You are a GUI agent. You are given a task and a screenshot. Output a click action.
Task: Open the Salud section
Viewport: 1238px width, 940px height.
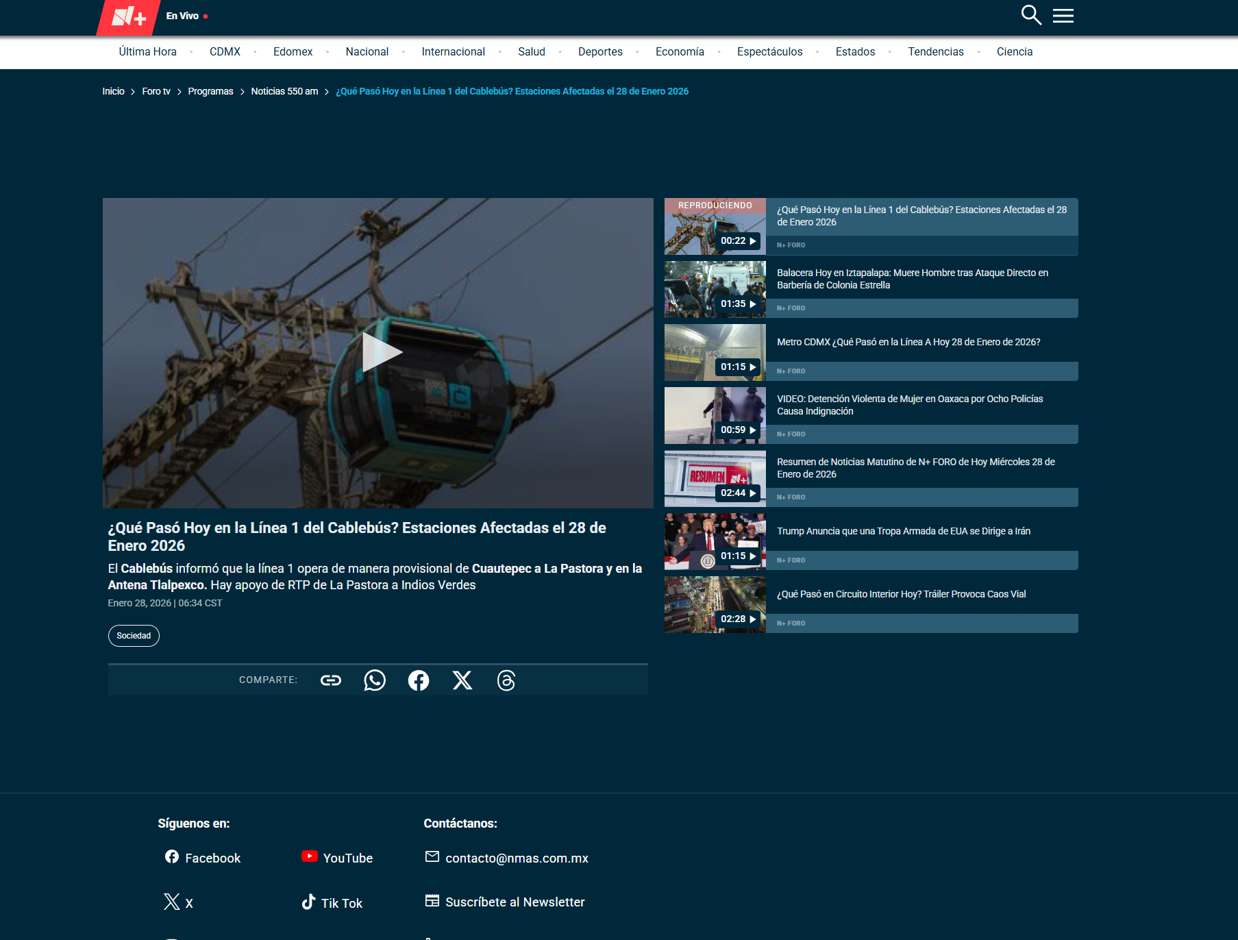[532, 52]
